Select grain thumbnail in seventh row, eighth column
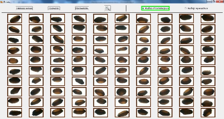 (x=165, y=81)
